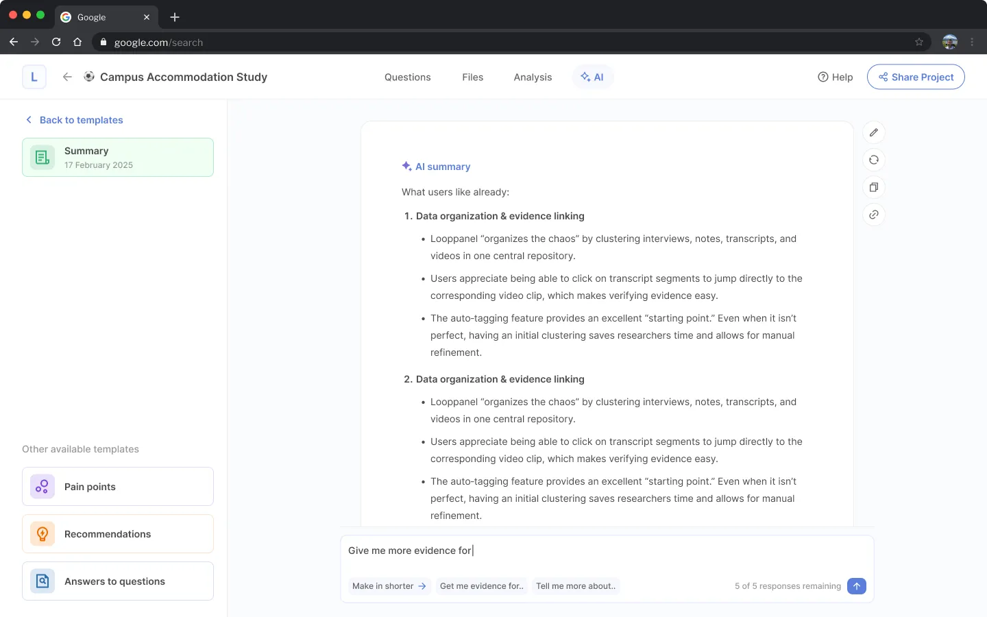Image resolution: width=987 pixels, height=617 pixels.
Task: Click the AI summary heading
Action: (443, 167)
